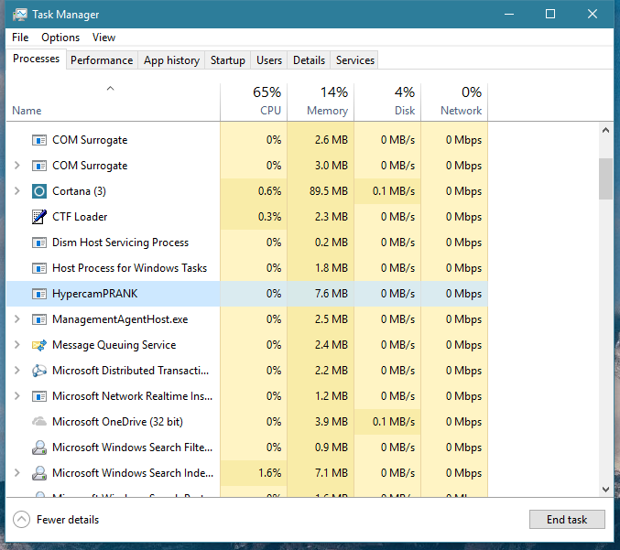This screenshot has height=550, width=620.
Task: Select ManagementAgentHost.exe row name
Action: click(x=120, y=319)
